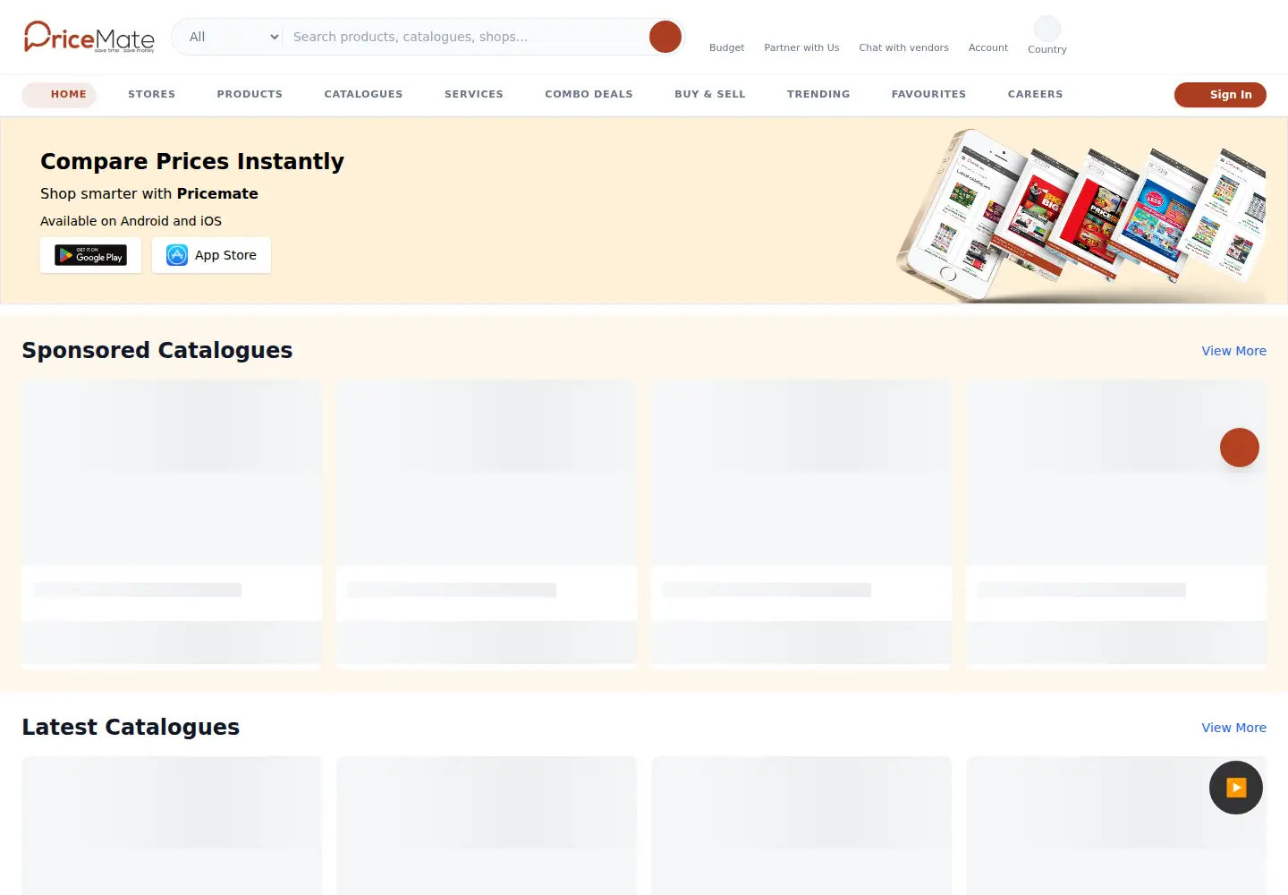Viewport: 1288px width, 895px height.
Task: View the Trending page
Action: tap(818, 94)
